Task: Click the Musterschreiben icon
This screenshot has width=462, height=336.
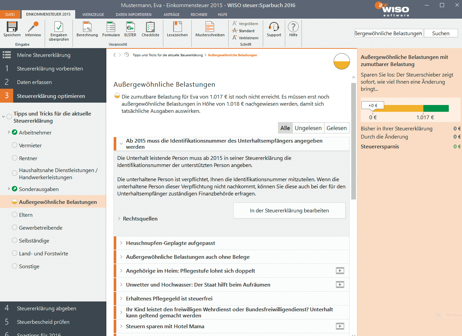Action: click(210, 27)
